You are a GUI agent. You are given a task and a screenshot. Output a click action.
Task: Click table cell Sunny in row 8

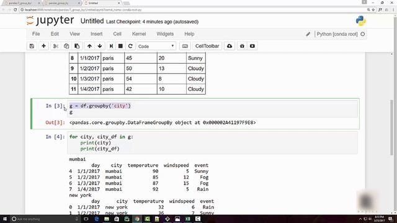[196, 58]
